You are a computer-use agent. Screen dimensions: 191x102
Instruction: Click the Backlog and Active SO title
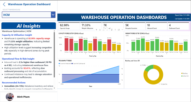tap(132, 61)
